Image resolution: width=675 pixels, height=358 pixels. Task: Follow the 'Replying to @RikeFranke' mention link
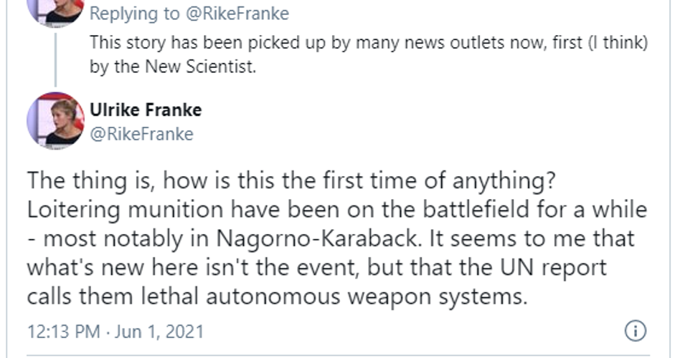tap(237, 14)
